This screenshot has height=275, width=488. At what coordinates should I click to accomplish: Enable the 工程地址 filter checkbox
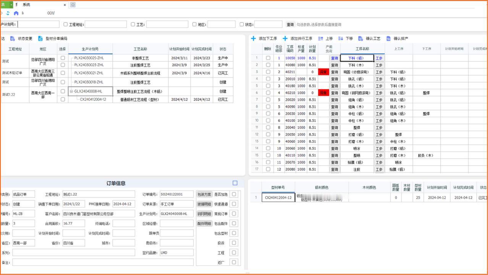point(65,24)
